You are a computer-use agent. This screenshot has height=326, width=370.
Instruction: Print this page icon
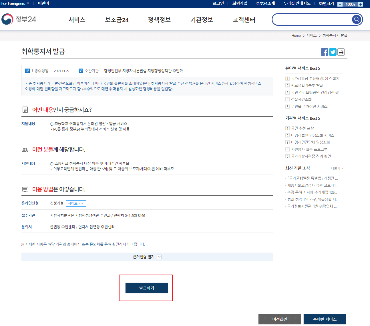(x=341, y=52)
